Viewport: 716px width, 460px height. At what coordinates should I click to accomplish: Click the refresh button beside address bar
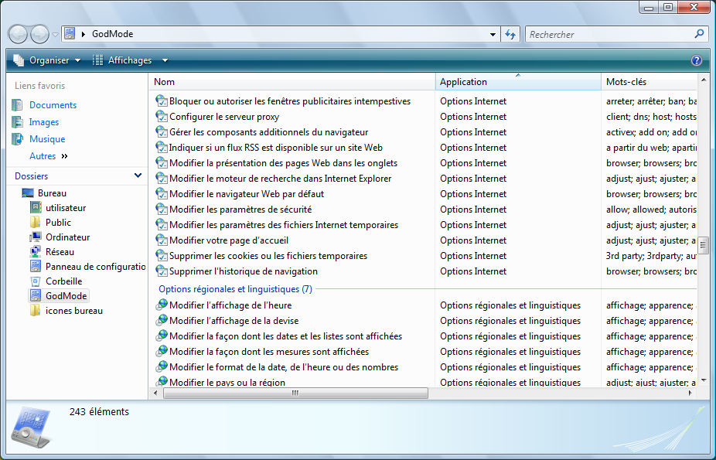(510, 34)
